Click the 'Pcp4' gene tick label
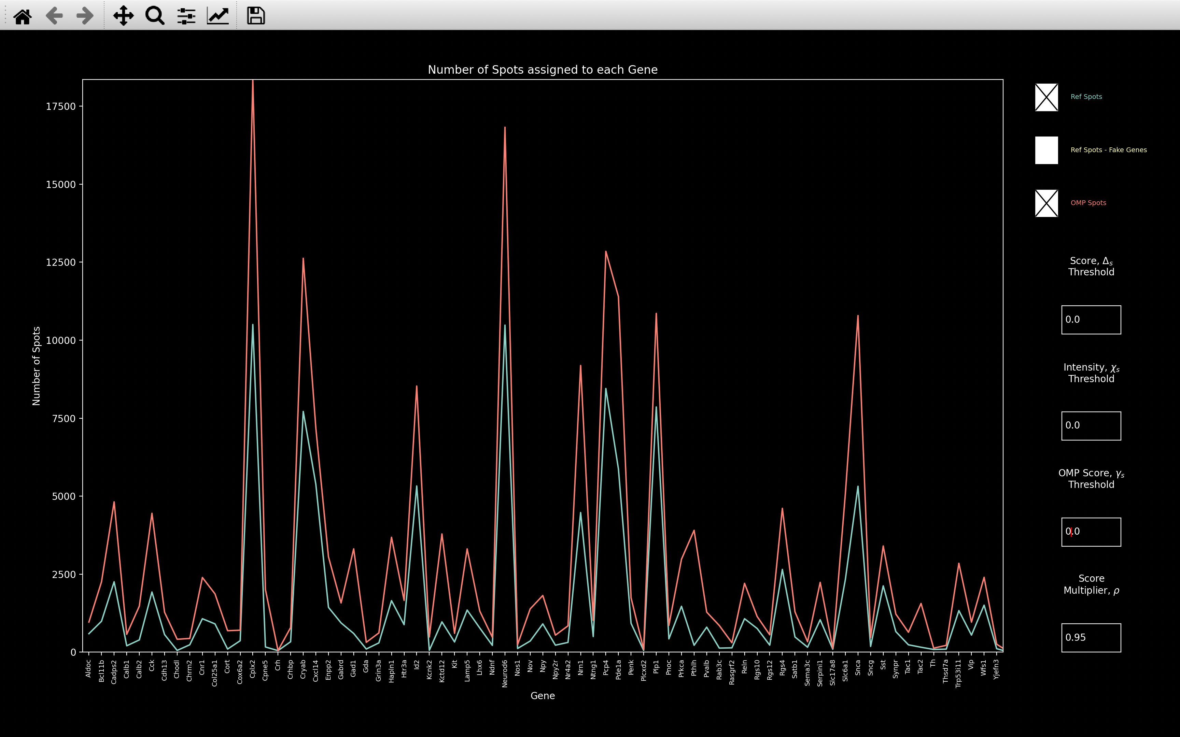 point(606,667)
